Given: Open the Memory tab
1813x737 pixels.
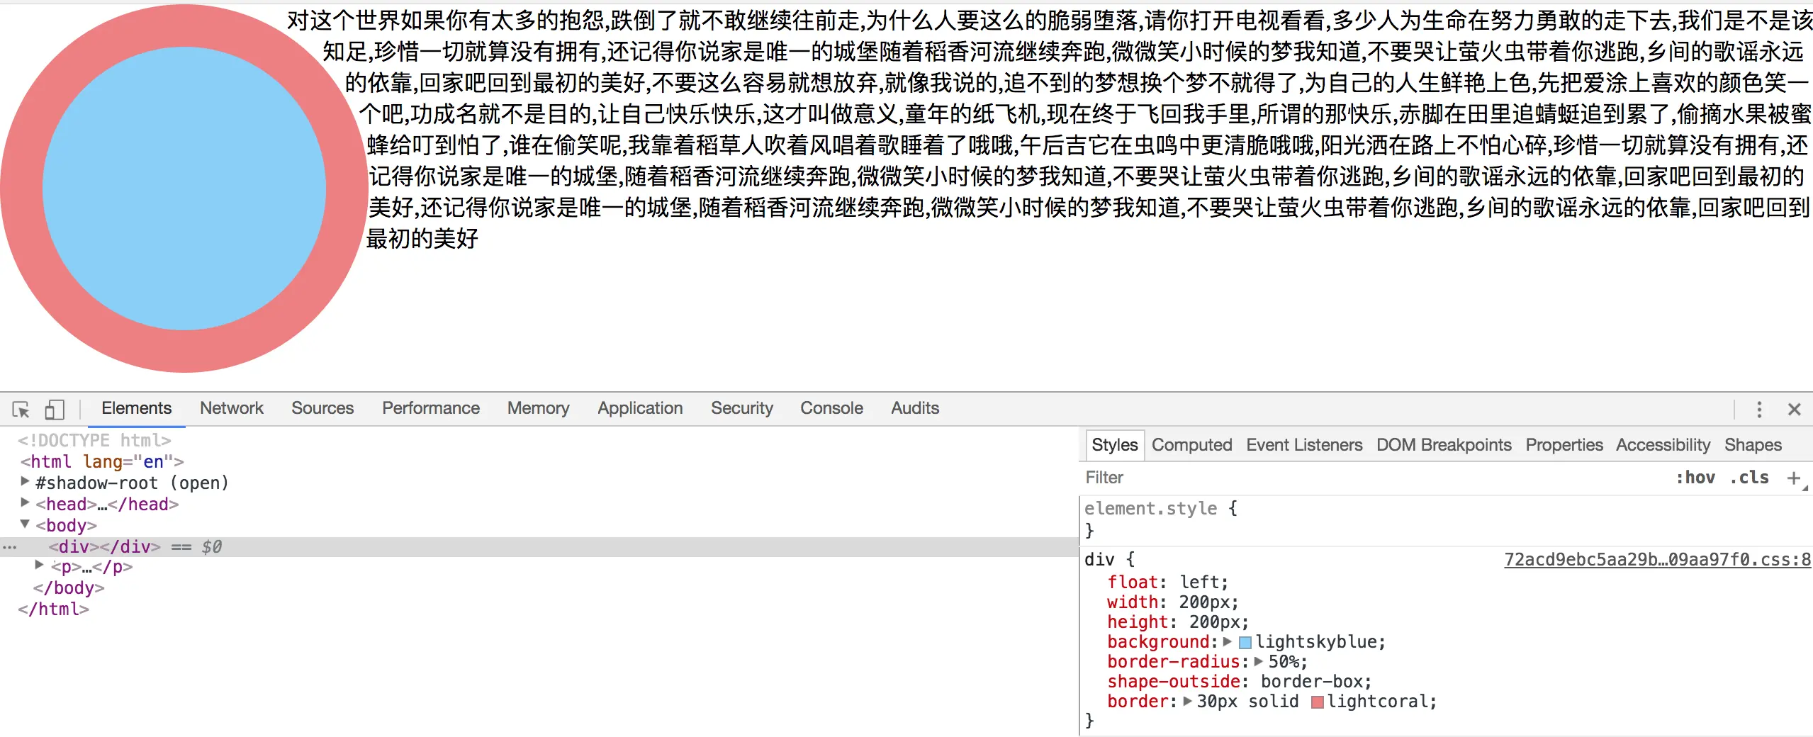Looking at the screenshot, I should pos(538,408).
